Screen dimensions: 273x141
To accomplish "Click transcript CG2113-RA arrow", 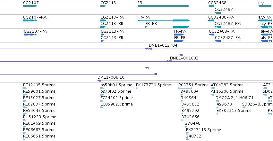I will tap(103, 20).
